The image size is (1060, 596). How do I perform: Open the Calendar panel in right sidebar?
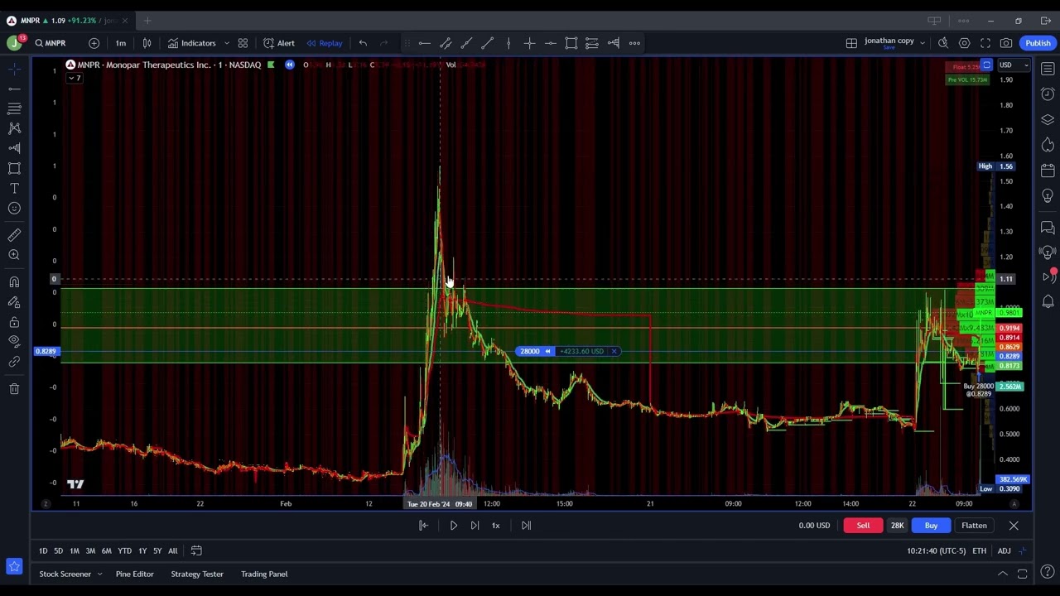pos(1048,170)
